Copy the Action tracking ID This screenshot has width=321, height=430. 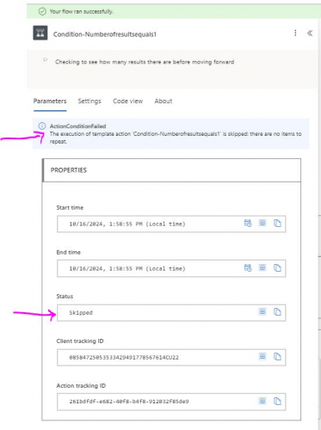(x=277, y=401)
